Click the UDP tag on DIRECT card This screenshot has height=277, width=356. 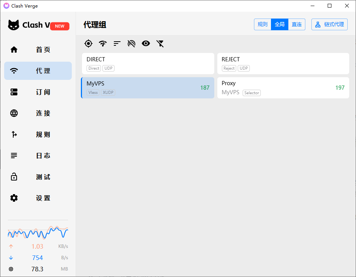pos(108,68)
